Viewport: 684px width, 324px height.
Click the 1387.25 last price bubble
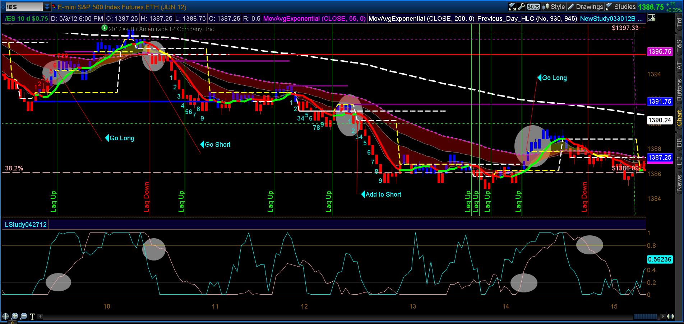click(x=660, y=158)
